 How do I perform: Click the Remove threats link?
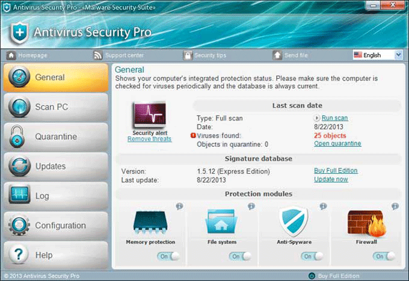point(149,139)
